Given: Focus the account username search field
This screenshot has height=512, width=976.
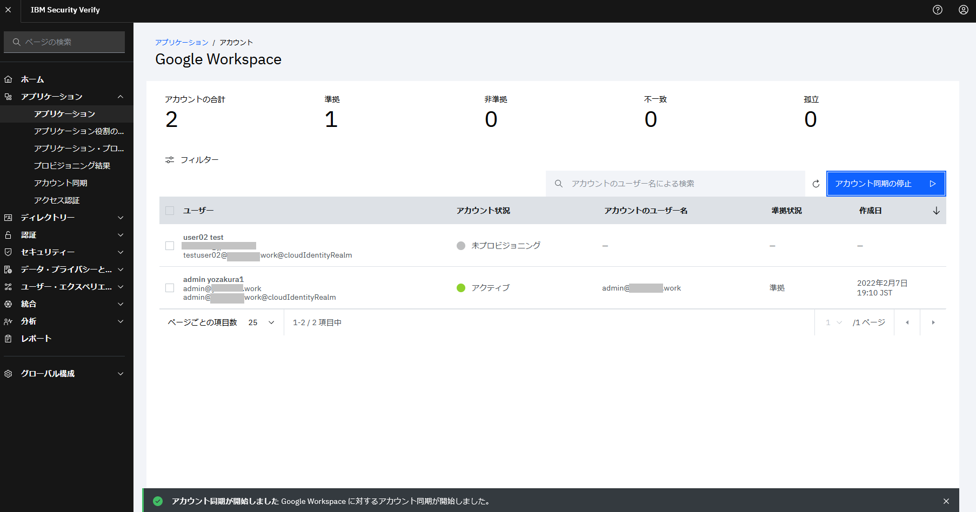Looking at the screenshot, I should click(676, 184).
